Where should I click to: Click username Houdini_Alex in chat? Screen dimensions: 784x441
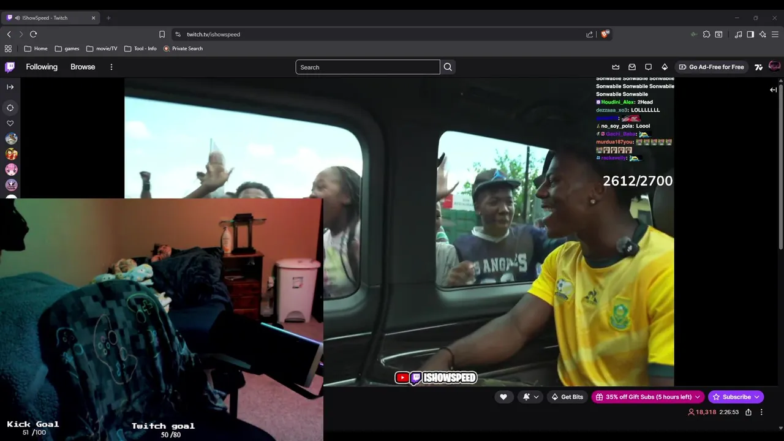coord(617,102)
